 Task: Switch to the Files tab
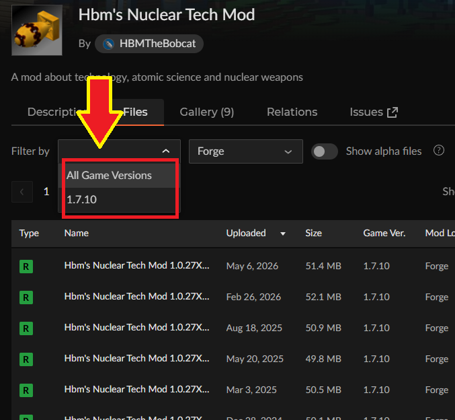coord(135,112)
